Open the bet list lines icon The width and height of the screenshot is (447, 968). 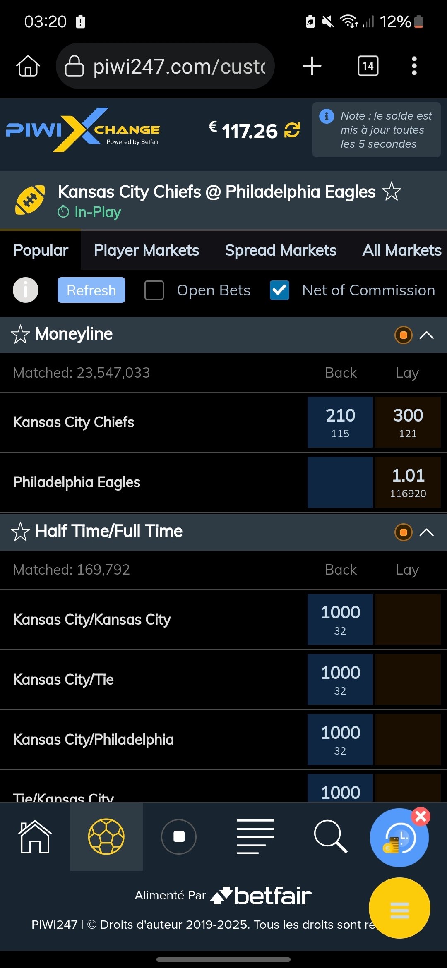click(x=255, y=836)
